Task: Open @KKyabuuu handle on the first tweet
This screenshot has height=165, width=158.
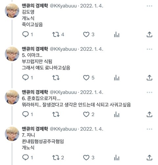Action: pos(63,6)
